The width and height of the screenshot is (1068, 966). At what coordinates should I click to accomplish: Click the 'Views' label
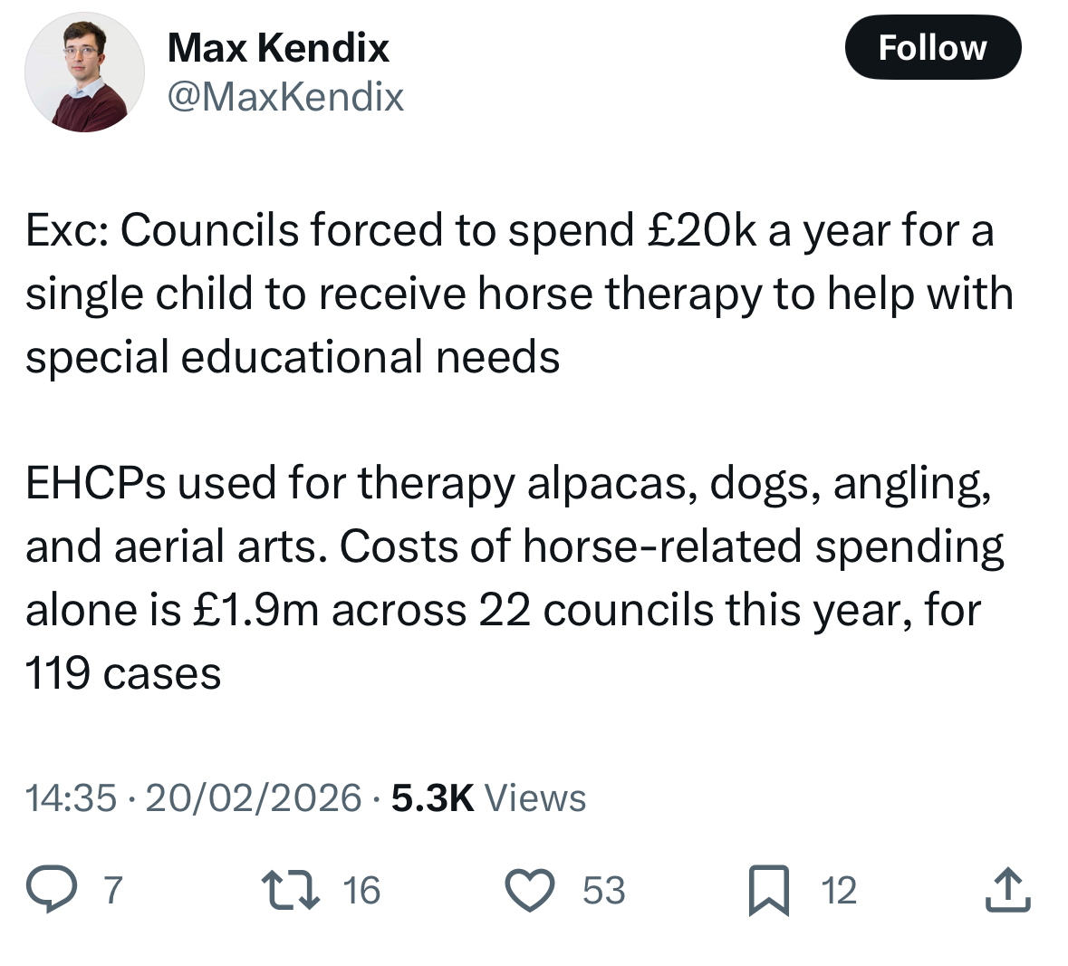click(535, 797)
